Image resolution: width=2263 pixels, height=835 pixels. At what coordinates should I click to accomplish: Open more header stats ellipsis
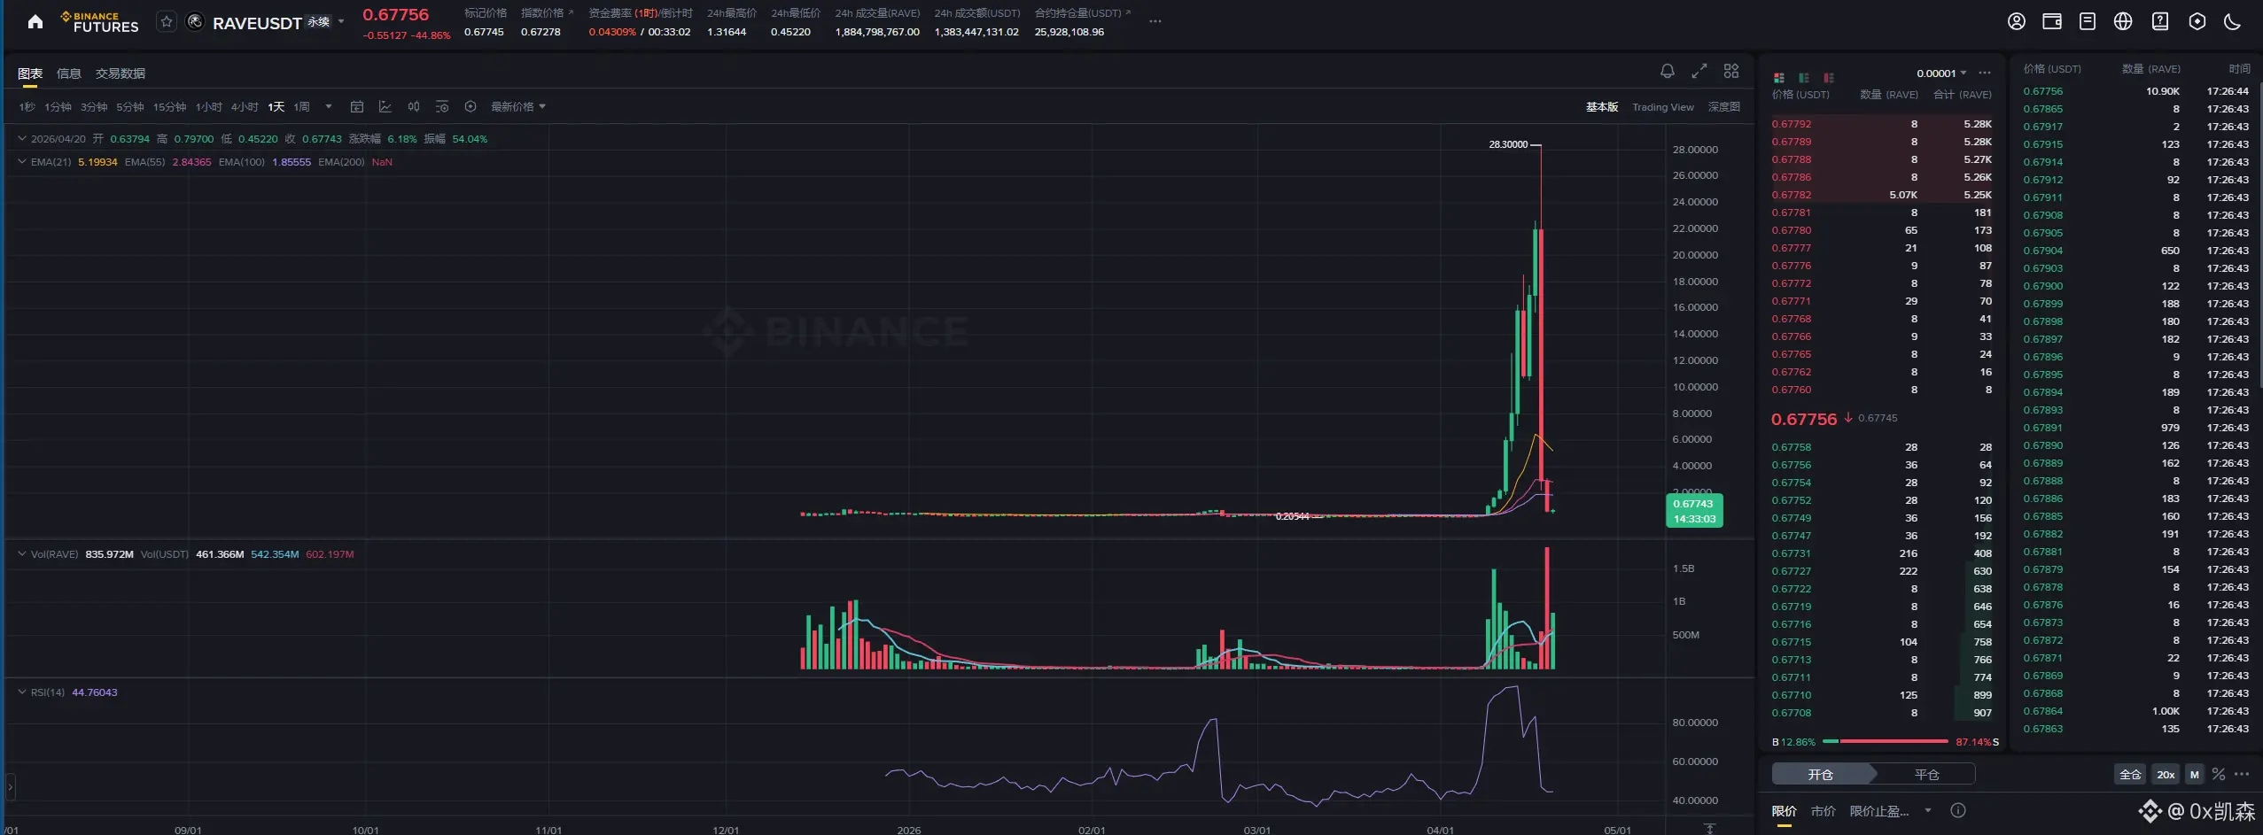tap(1155, 21)
